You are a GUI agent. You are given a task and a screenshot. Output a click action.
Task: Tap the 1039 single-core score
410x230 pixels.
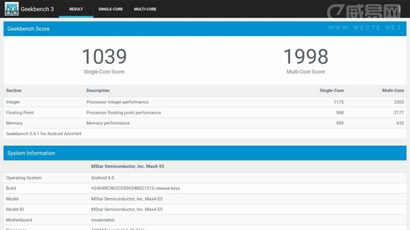104,56
